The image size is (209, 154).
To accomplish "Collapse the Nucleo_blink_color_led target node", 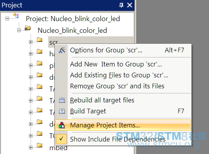I will pyautogui.click(x=19, y=30).
